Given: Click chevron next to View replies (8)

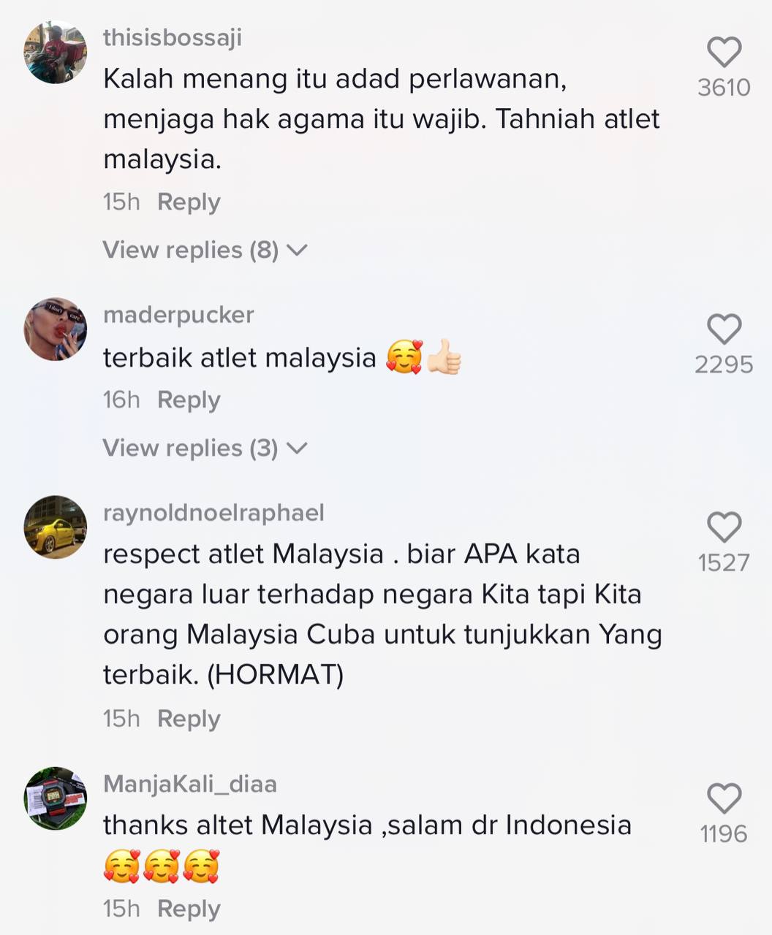Looking at the screenshot, I should click(x=297, y=251).
